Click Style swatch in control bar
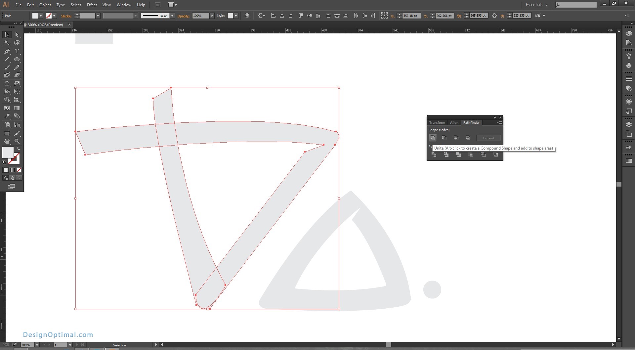This screenshot has height=350, width=635. (230, 16)
